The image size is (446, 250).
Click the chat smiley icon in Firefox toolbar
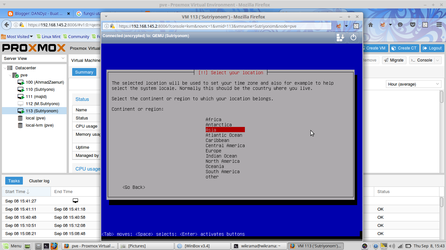coord(400,25)
